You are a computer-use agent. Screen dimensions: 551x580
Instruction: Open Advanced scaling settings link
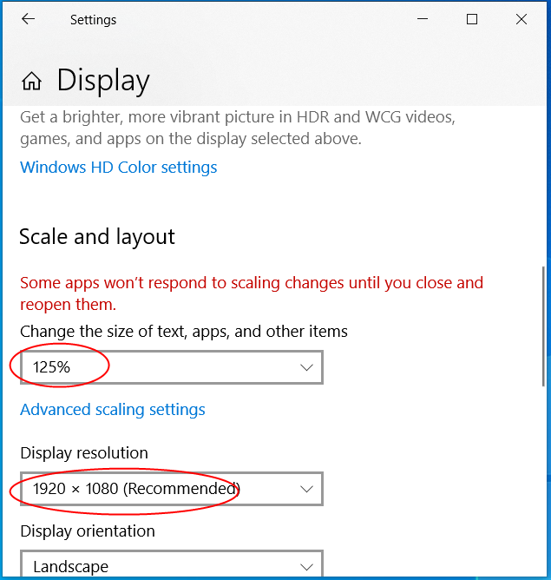[x=113, y=409]
